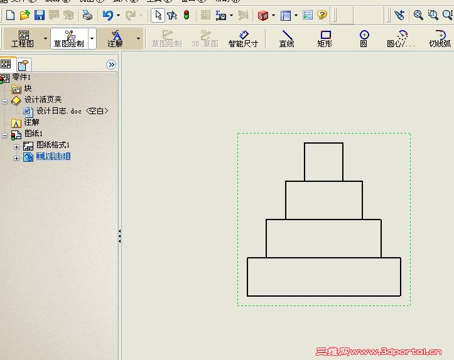This screenshot has height=360, width=454.
Task: Click the Previous view icon
Action: 399,15
